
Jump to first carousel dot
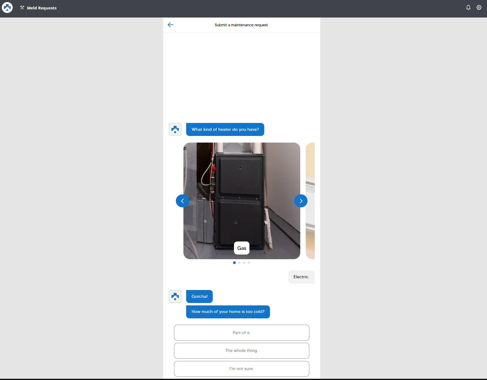click(235, 263)
